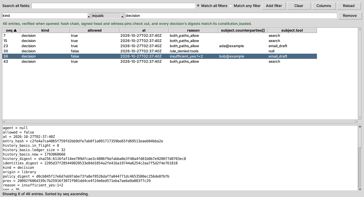Open the Columns chooser
The height and width of the screenshot is (197, 364).
[x=324, y=6]
